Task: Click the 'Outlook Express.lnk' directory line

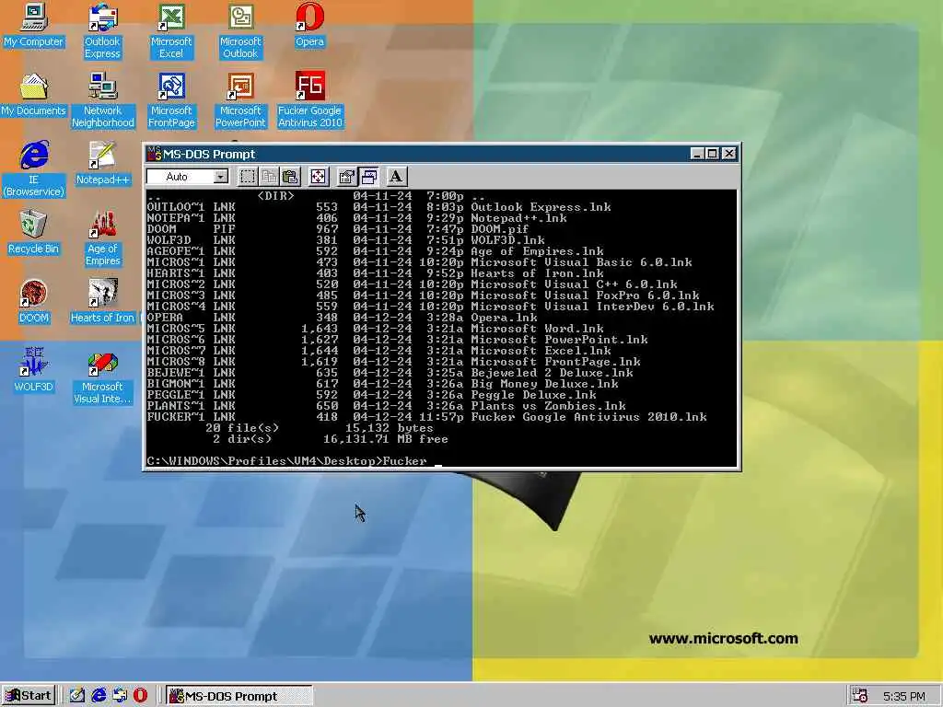Action: (378, 207)
